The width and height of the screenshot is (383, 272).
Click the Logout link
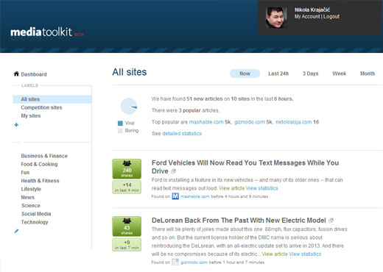point(331,16)
